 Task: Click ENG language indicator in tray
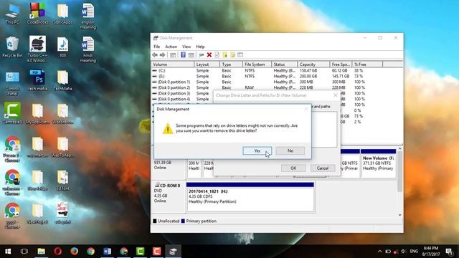coord(414,252)
